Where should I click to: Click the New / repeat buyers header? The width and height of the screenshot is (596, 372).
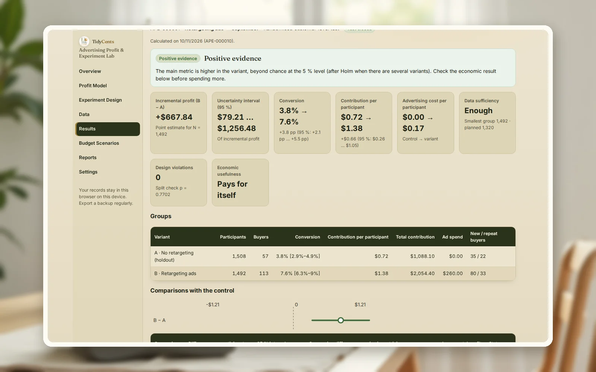484,237
